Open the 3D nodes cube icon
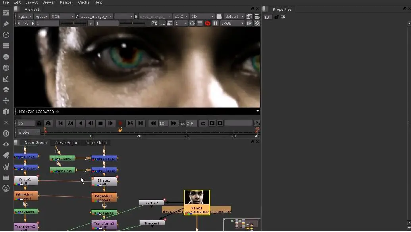Viewport: 411px width, 232px height. (6, 111)
